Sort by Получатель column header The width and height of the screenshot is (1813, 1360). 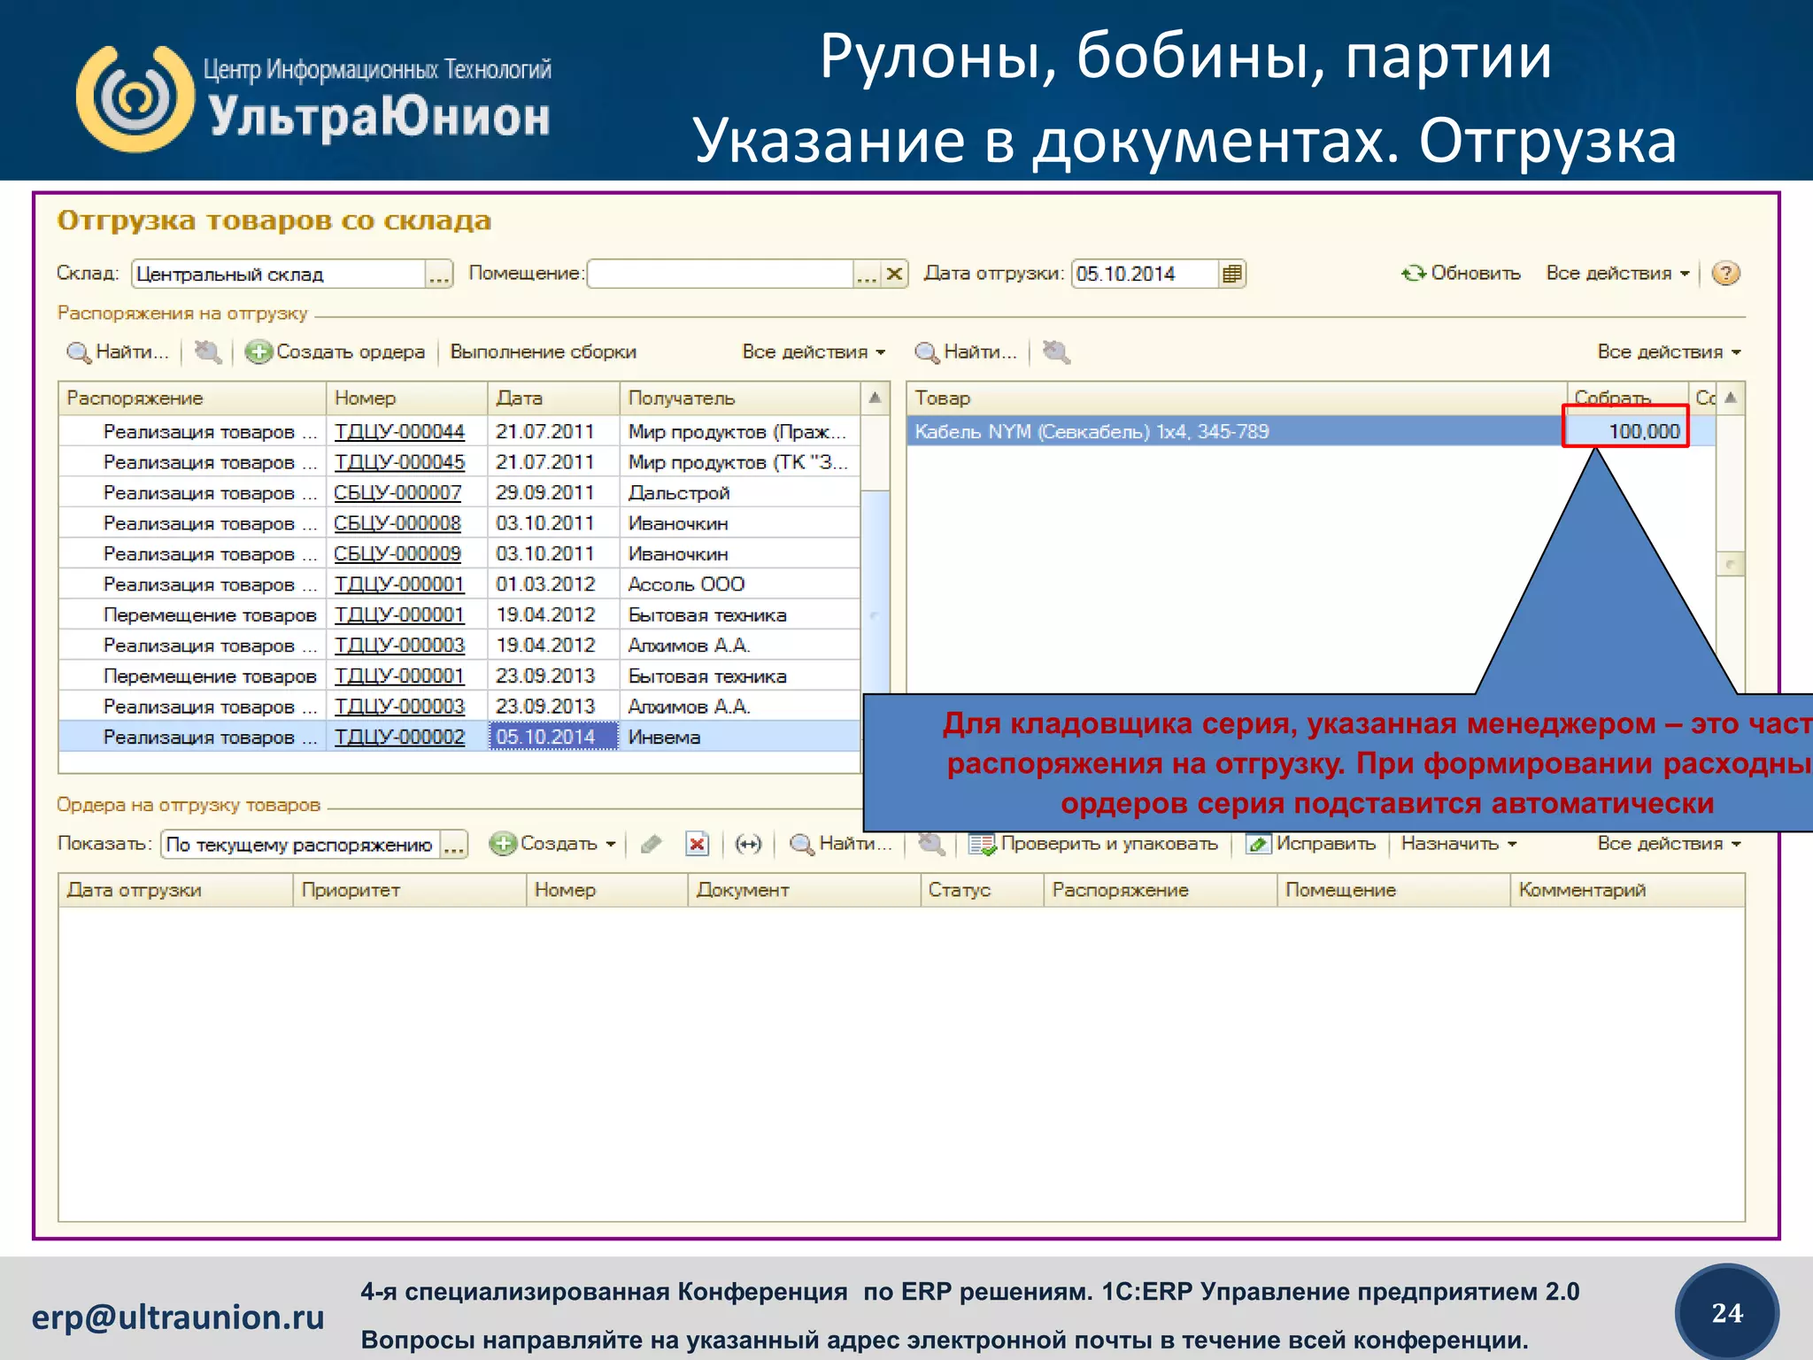point(740,398)
